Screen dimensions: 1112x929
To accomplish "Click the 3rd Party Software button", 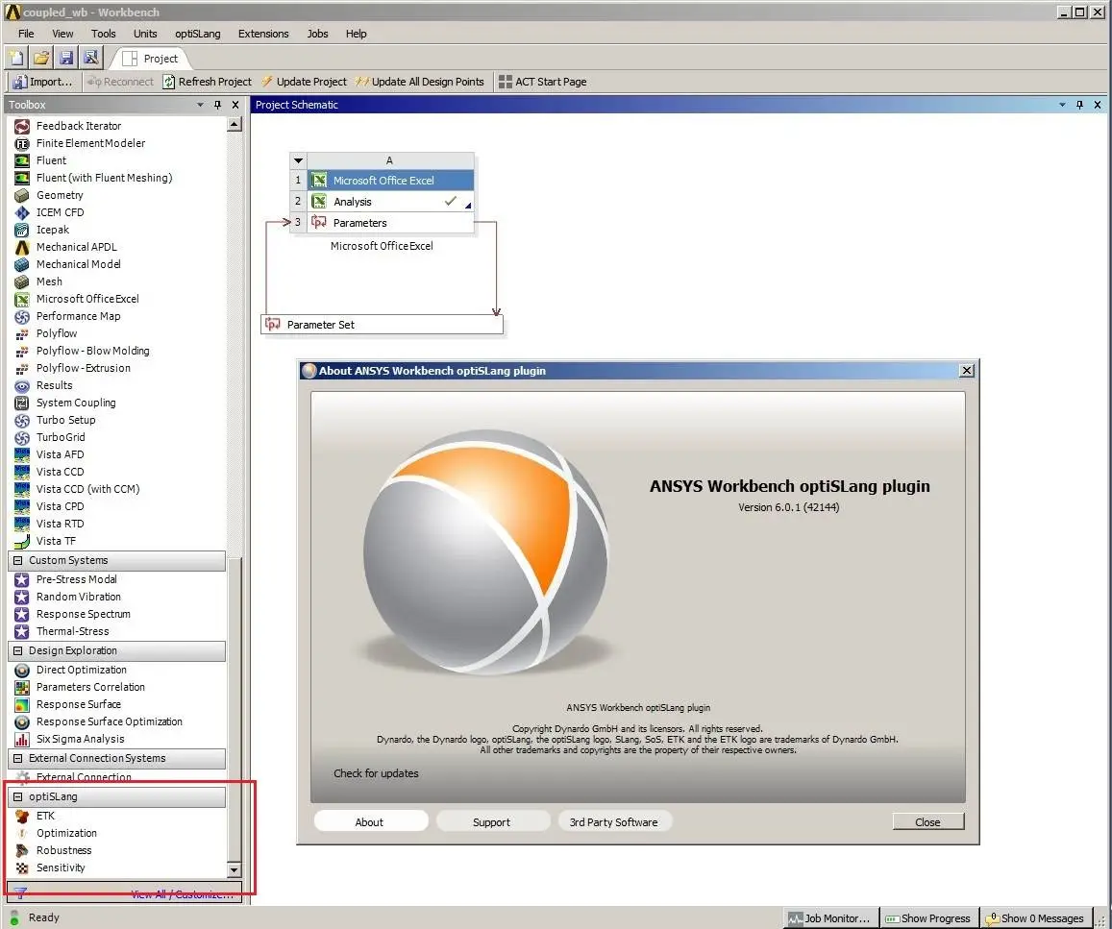I will pyautogui.click(x=614, y=822).
